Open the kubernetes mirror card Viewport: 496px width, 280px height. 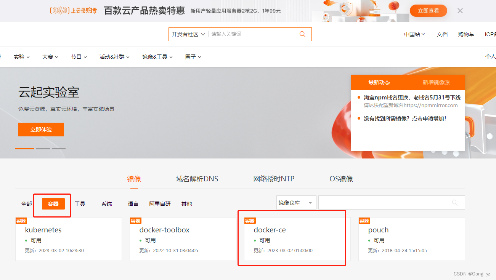(x=69, y=239)
